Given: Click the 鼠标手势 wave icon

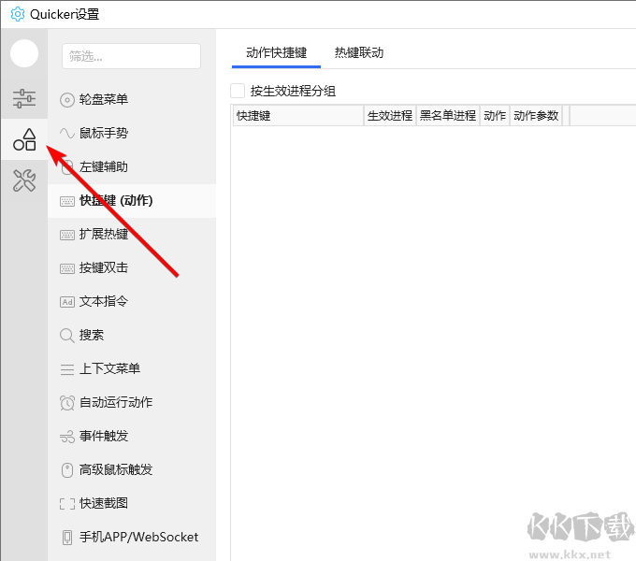Looking at the screenshot, I should point(67,133).
